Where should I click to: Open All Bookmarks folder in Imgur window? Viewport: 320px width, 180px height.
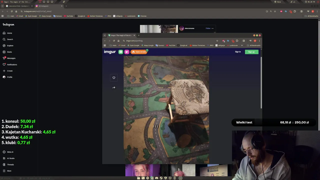click(253, 45)
